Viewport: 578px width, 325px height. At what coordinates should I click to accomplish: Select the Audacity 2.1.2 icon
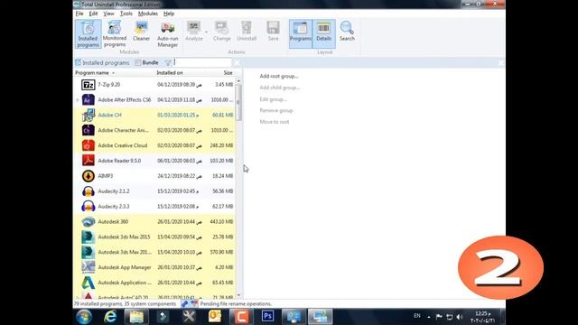pyautogui.click(x=89, y=191)
